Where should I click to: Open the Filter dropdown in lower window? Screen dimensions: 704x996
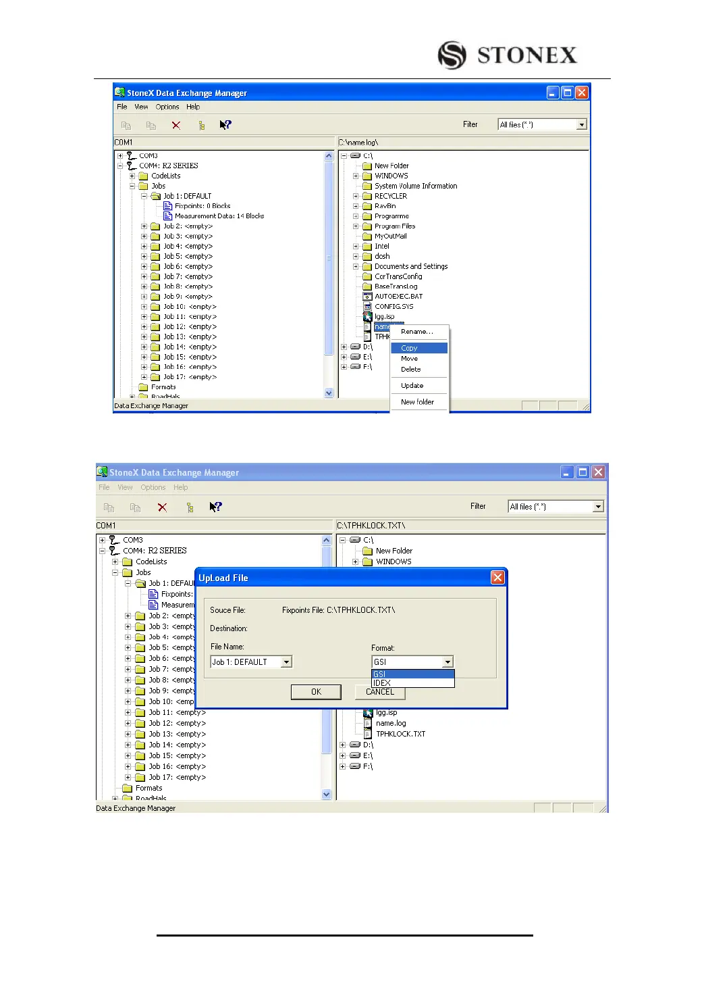pos(598,507)
